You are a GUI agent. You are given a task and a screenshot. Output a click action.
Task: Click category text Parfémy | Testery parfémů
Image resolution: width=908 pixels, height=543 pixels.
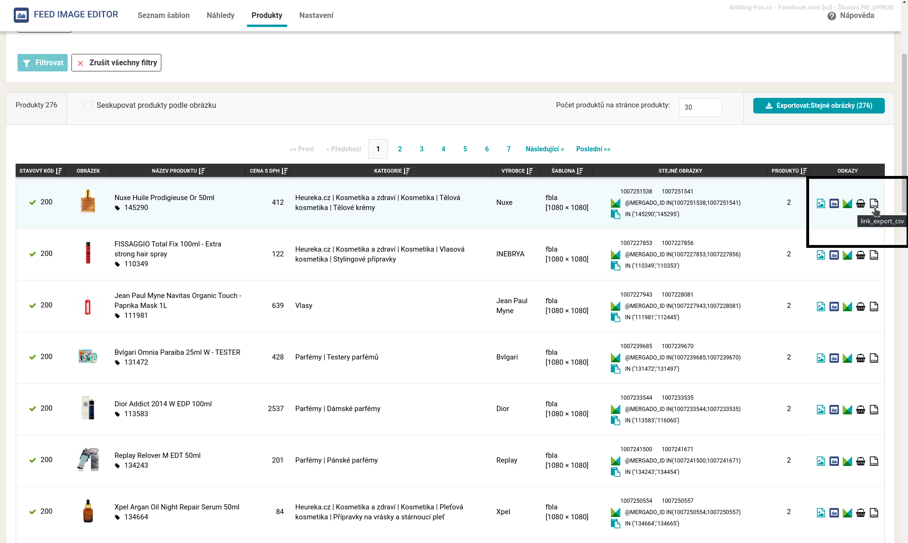(x=337, y=357)
